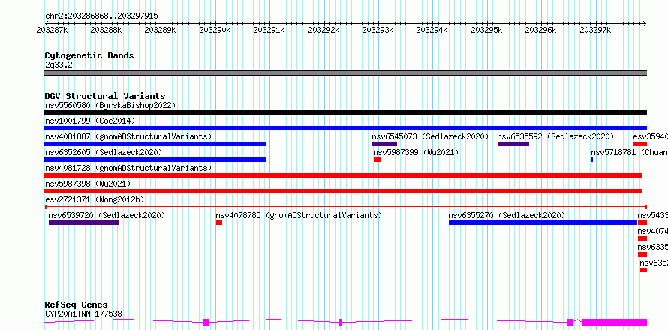This screenshot has width=668, height=330.
Task: Open nsv5987398 (Wu2021) label
Action: [88, 184]
